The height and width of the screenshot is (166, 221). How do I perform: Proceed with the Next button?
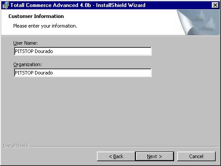point(154,156)
